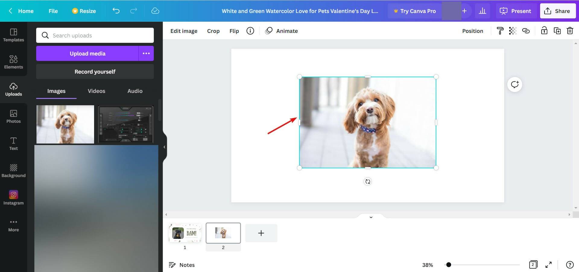Duplicate the element using the copy icon
The height and width of the screenshot is (272, 579).
[557, 30]
